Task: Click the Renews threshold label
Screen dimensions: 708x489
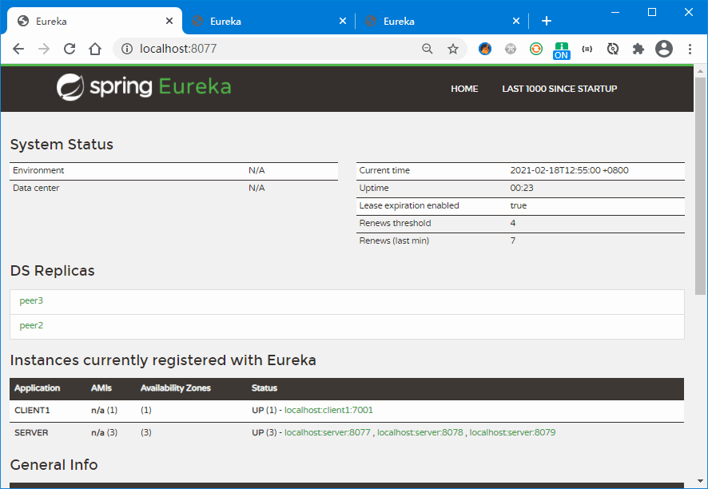Action: (395, 223)
